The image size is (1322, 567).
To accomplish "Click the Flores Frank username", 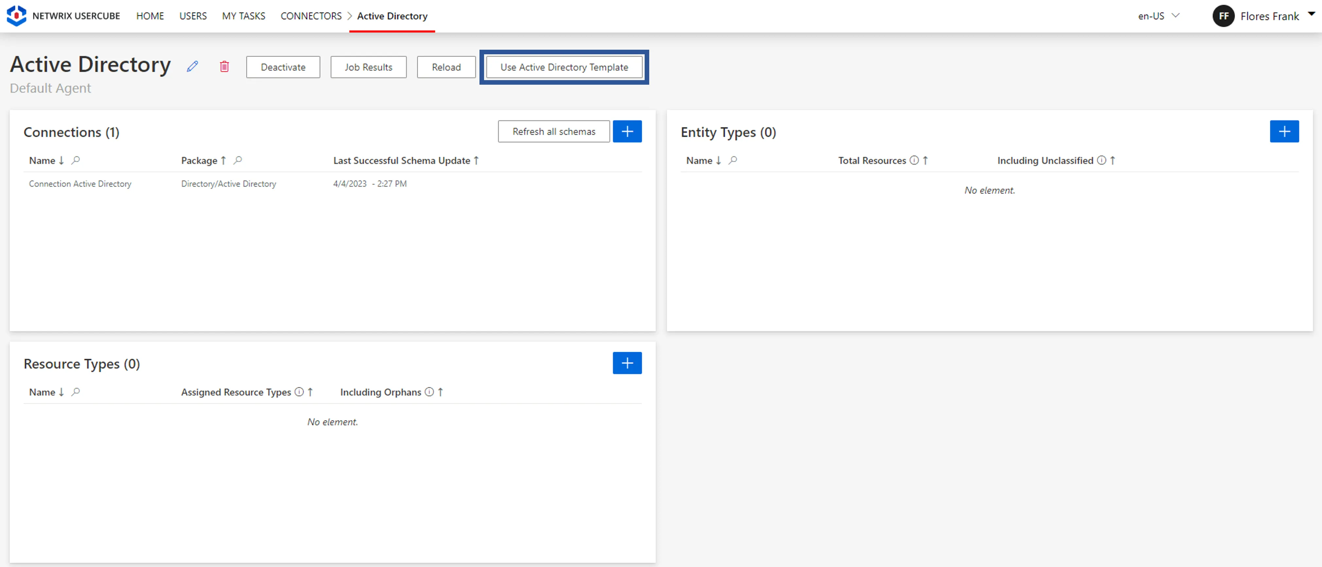I will [1270, 16].
